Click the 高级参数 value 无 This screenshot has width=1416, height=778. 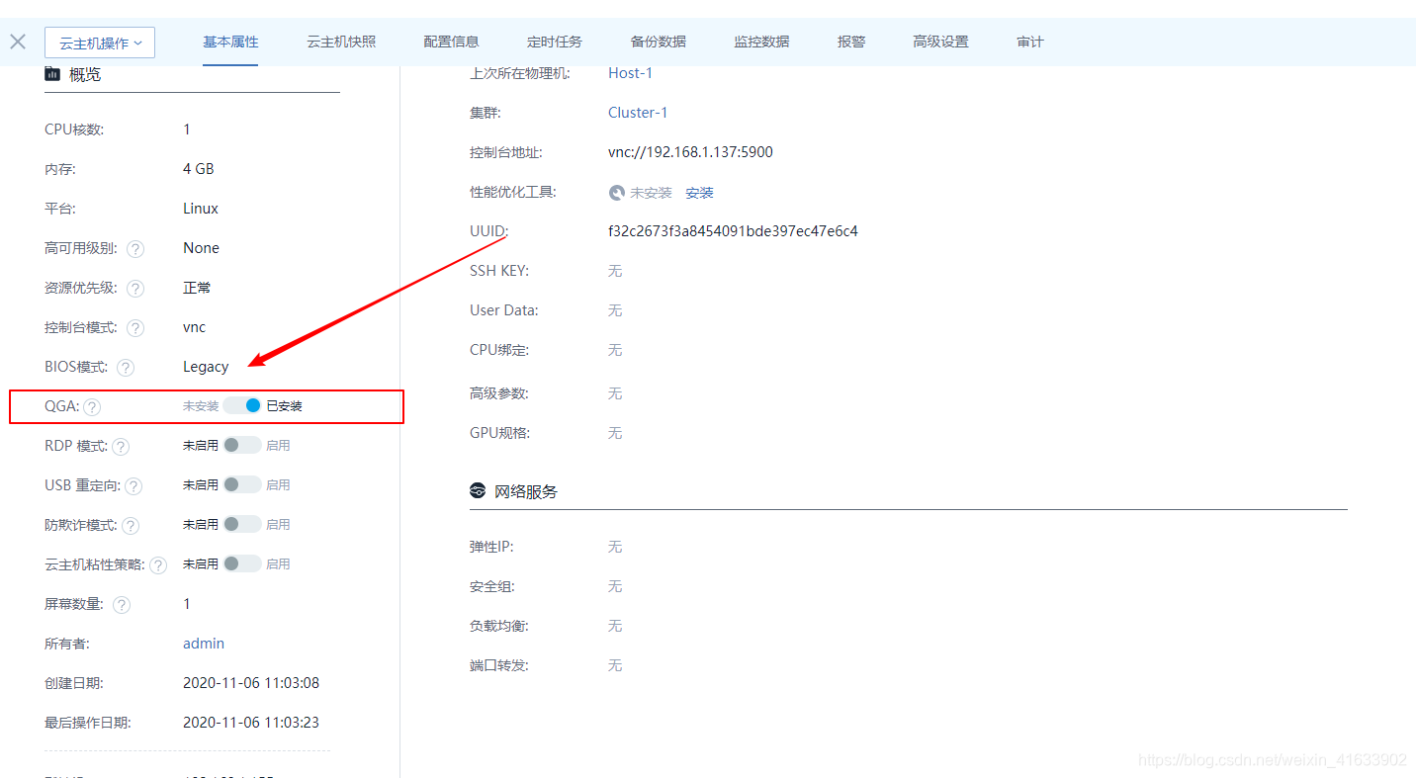point(615,393)
